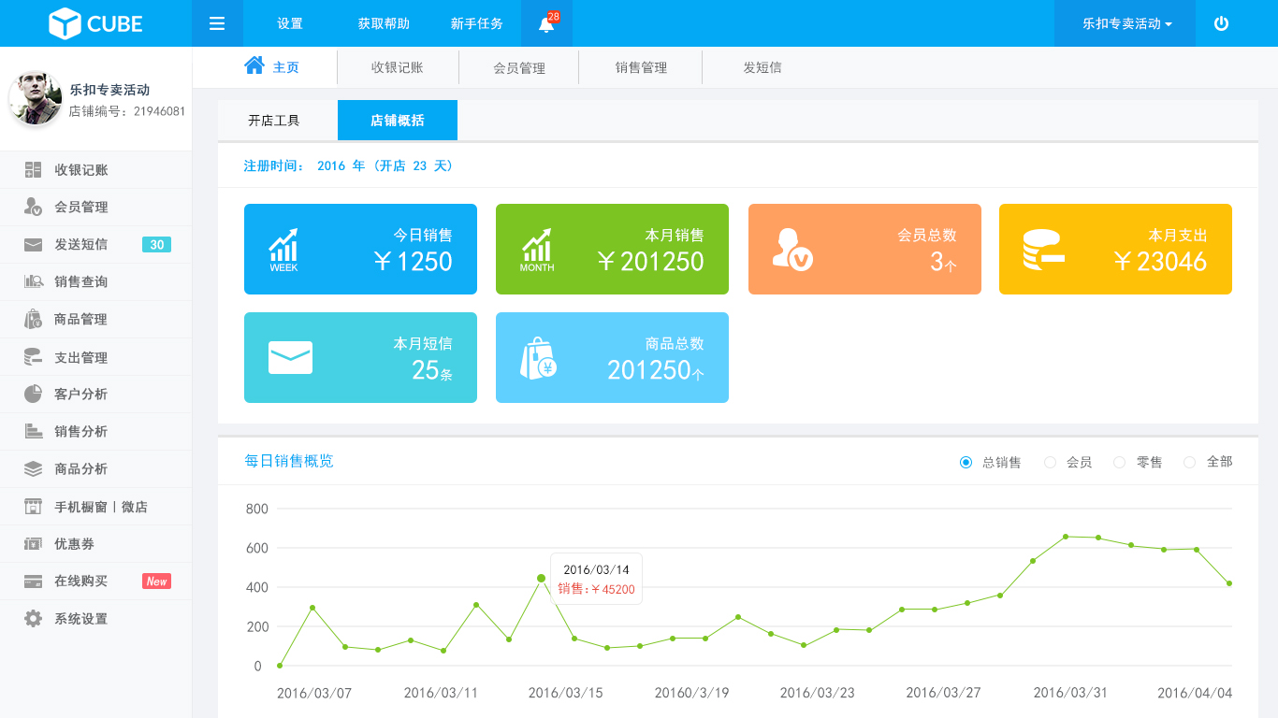The image size is (1278, 718).
Task: Expand the hamburger menu beside the logo
Action: coord(217,23)
